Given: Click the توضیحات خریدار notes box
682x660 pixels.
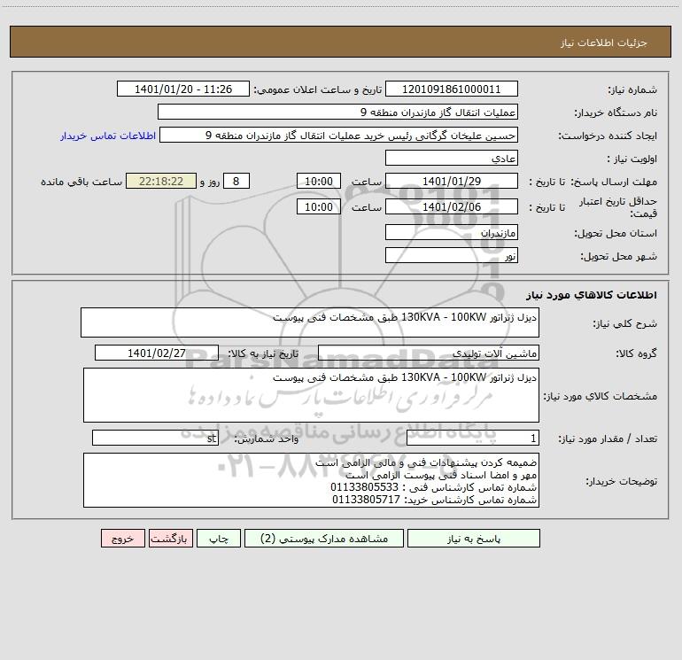Looking at the screenshot, I should pos(311,480).
